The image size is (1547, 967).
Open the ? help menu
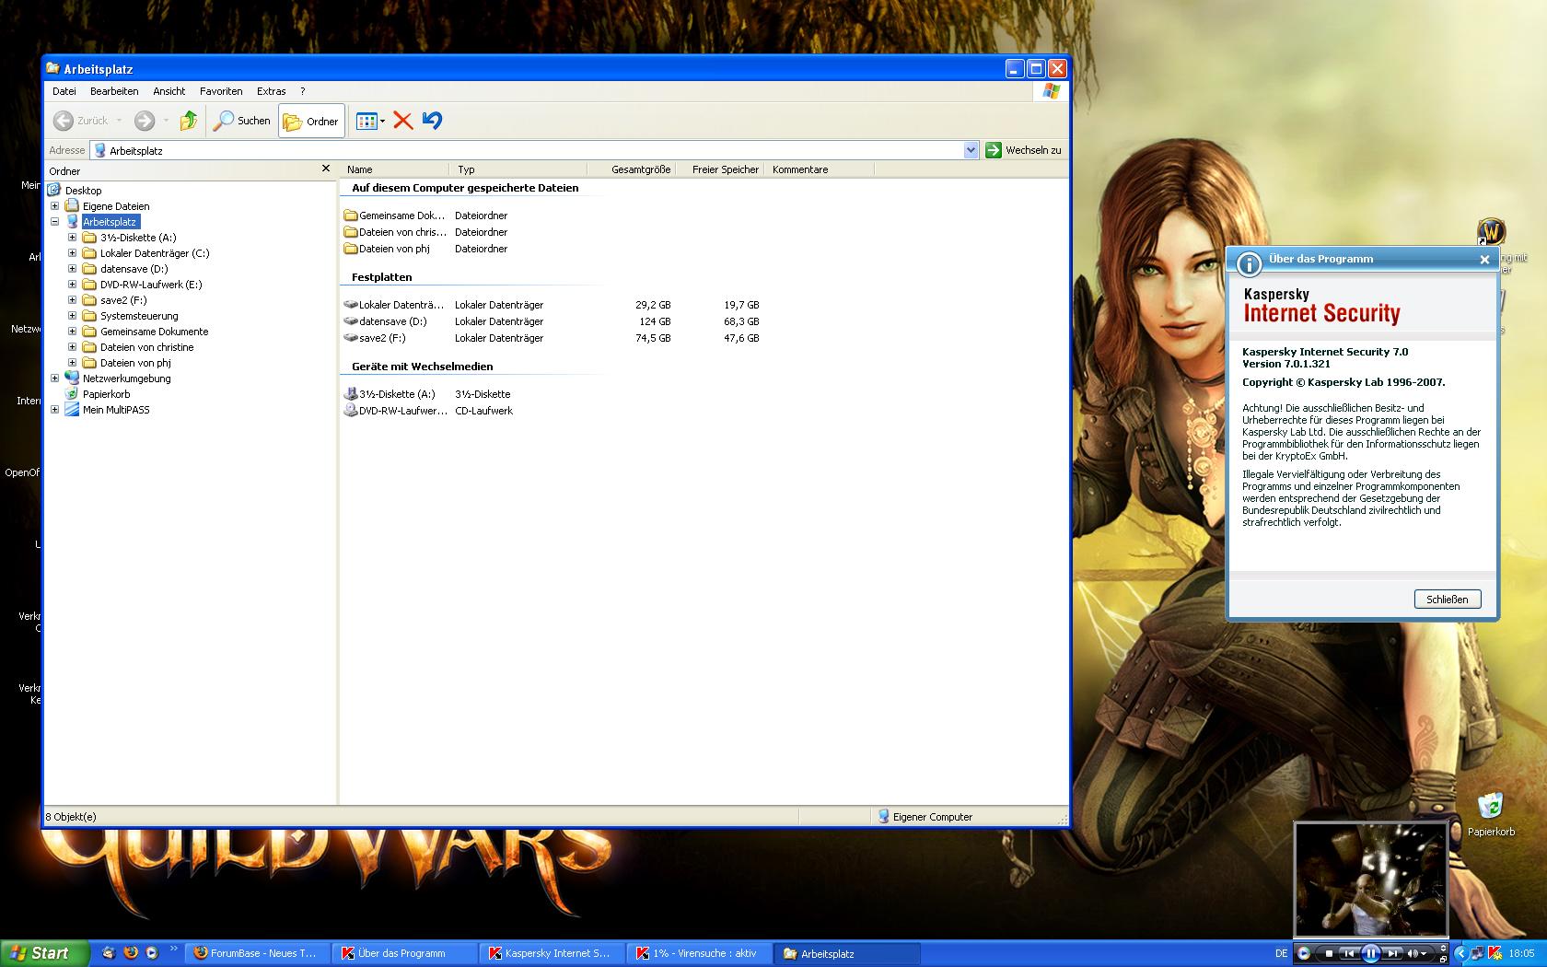(x=302, y=91)
